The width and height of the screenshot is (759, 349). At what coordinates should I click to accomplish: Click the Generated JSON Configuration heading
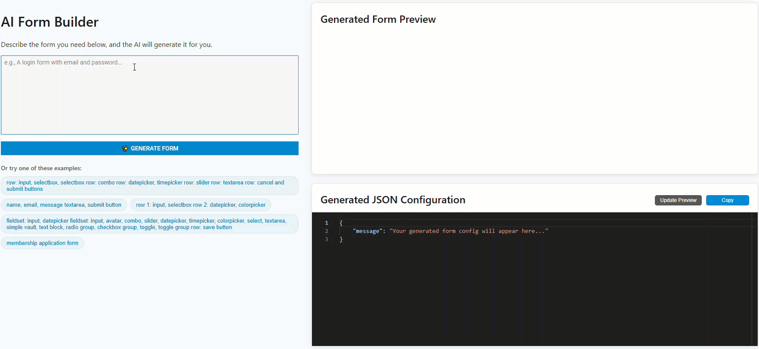[392, 200]
